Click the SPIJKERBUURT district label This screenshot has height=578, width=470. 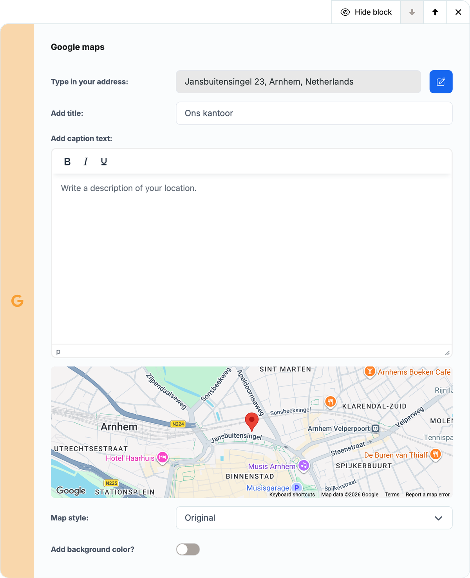(x=364, y=466)
